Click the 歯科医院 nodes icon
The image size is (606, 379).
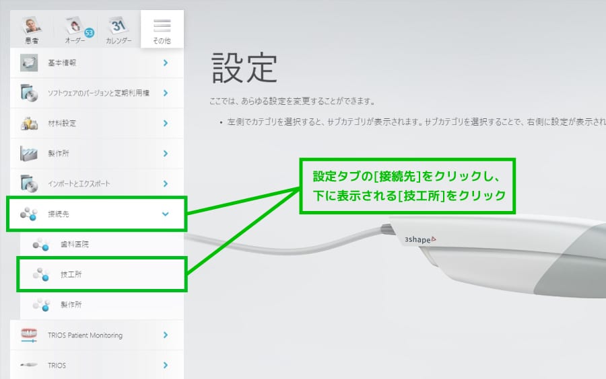click(41, 244)
